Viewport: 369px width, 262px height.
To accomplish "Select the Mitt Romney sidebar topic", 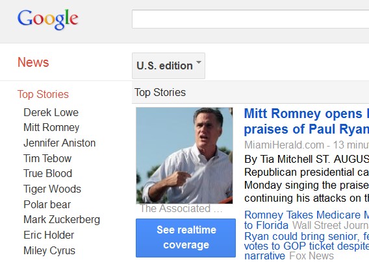I will (x=51, y=128).
